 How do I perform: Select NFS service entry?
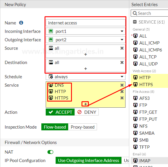[x=149, y=126]
